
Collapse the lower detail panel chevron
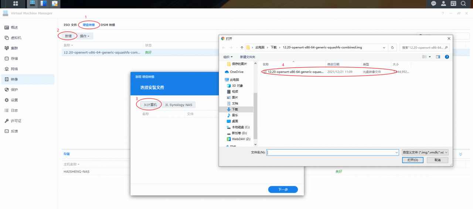460,154
